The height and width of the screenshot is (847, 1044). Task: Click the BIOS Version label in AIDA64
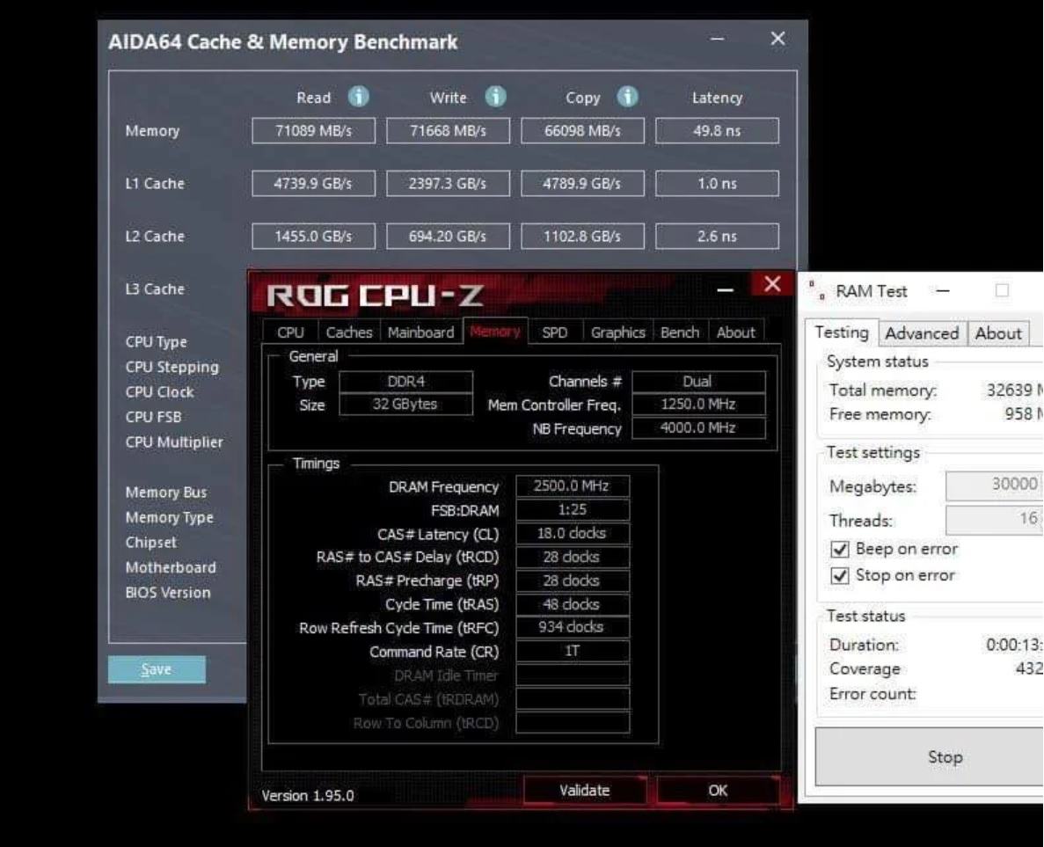click(168, 593)
